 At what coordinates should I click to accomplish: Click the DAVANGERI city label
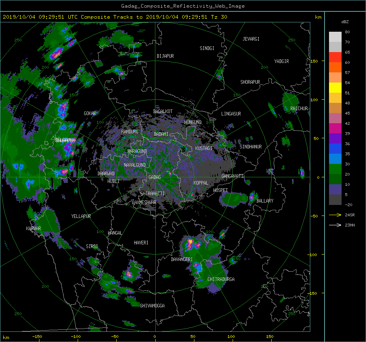(x=182, y=259)
